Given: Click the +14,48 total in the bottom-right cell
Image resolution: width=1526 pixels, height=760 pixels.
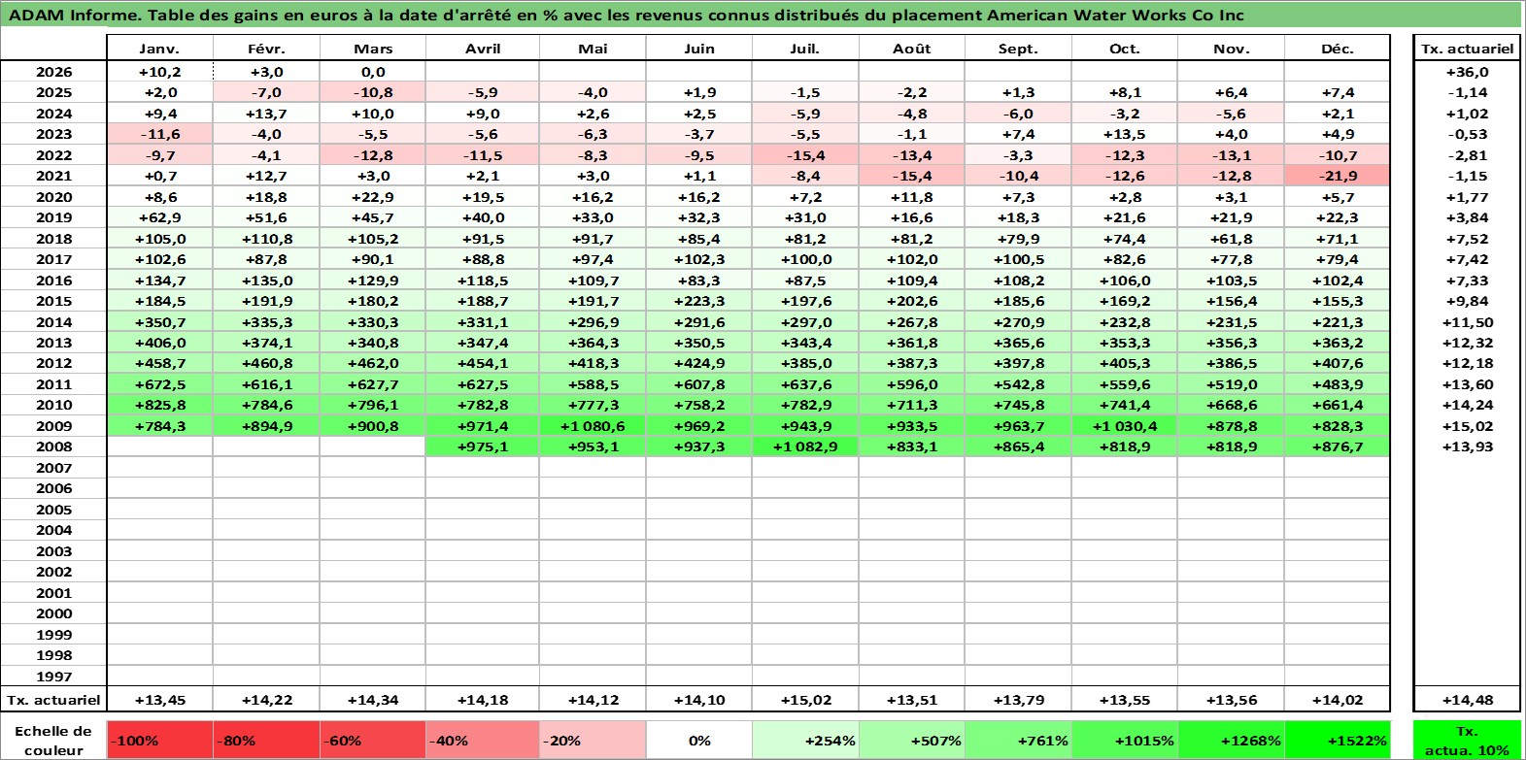Looking at the screenshot, I should click(1467, 700).
